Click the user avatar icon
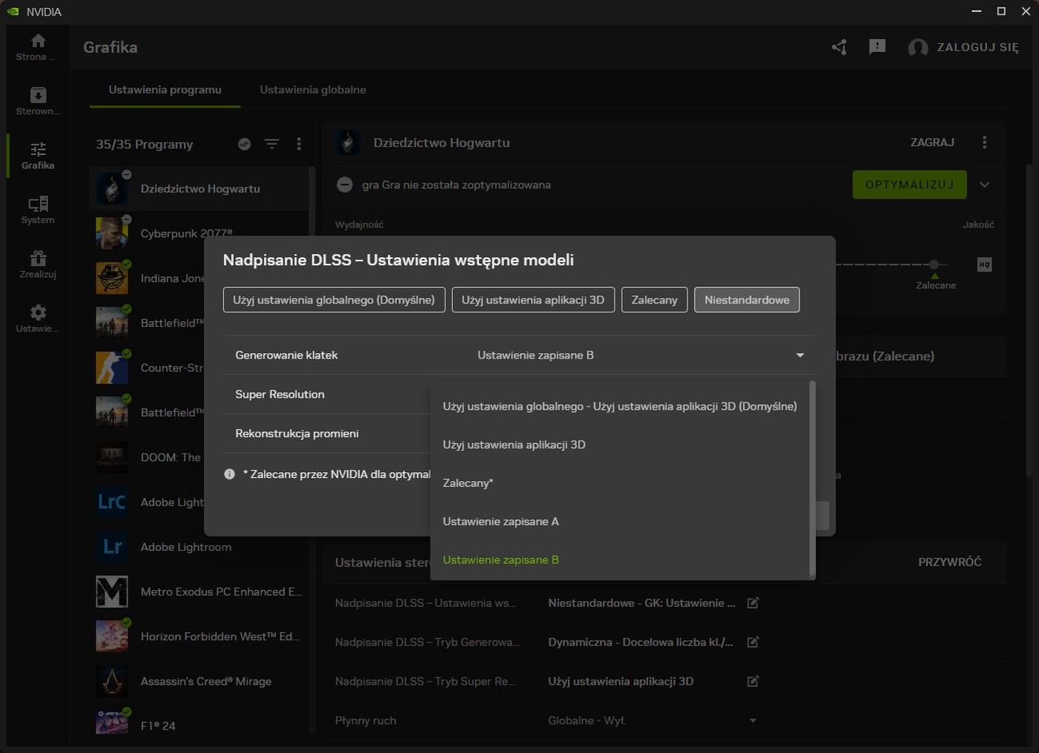 point(918,48)
